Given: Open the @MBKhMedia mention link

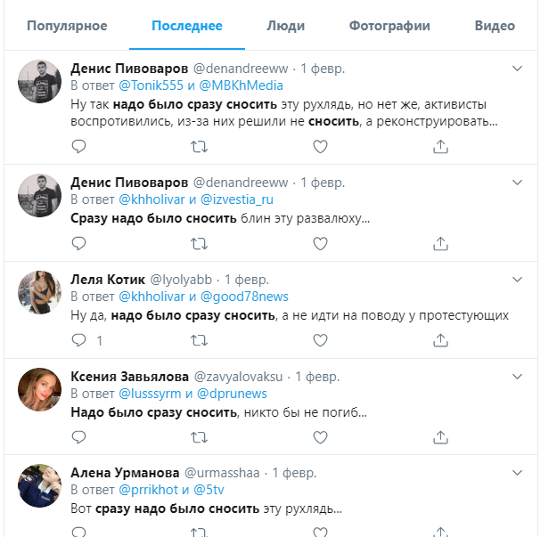Looking at the screenshot, I should (x=241, y=85).
